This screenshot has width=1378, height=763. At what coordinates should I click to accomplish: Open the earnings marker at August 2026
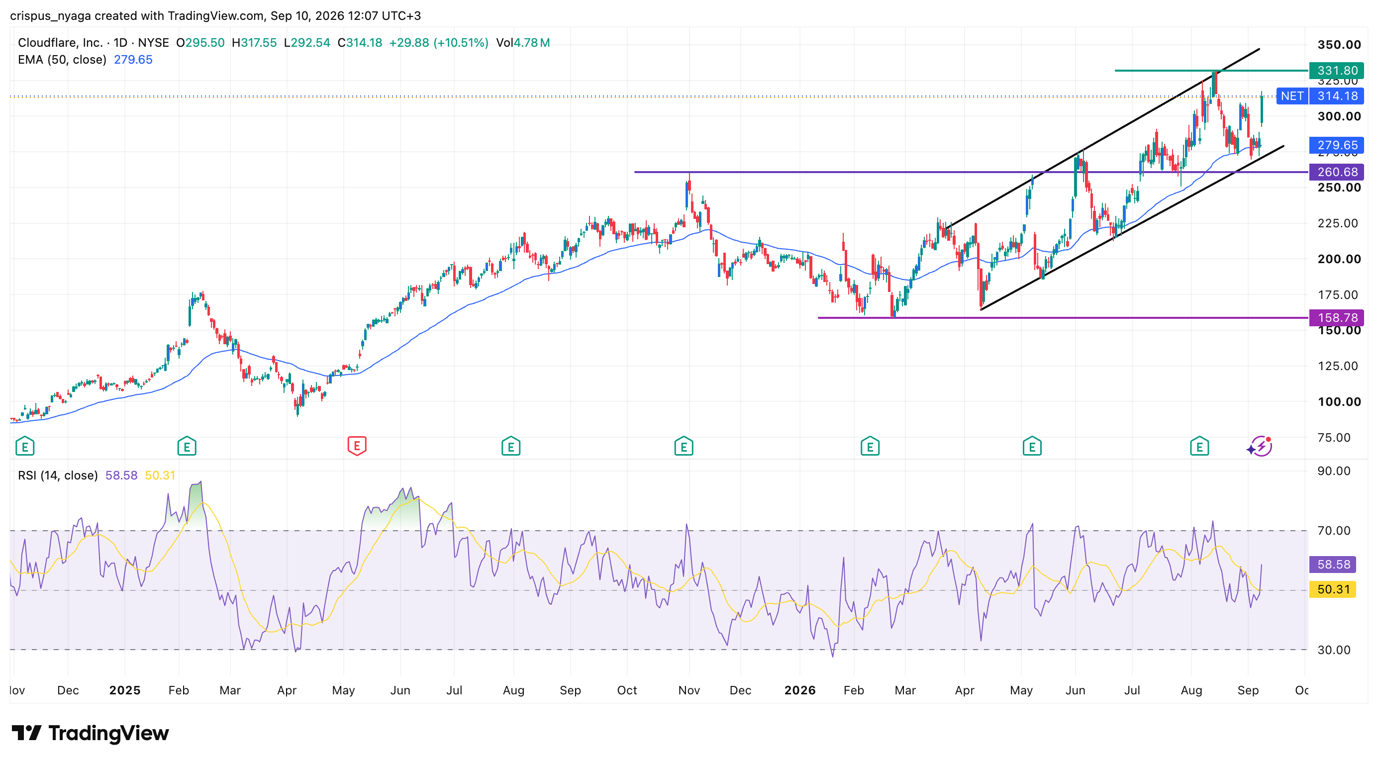click(1199, 446)
